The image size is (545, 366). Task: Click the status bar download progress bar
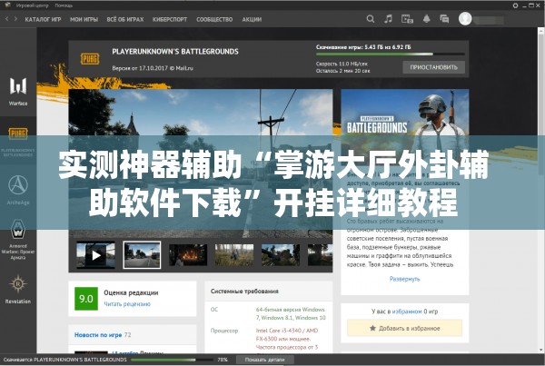tap(172, 360)
